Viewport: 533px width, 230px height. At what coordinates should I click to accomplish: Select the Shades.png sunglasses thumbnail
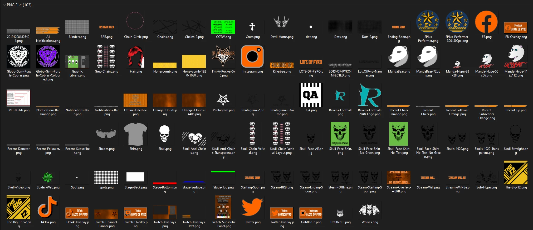(106, 134)
